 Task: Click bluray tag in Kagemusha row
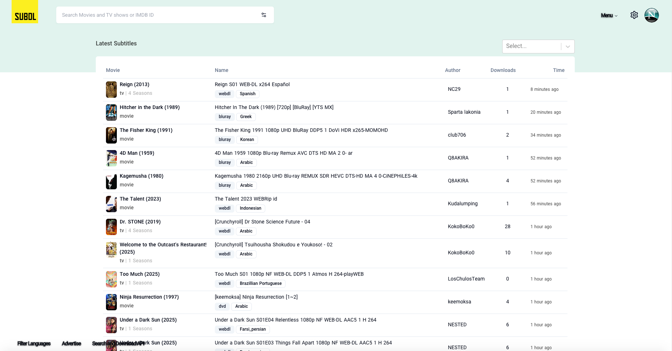pyautogui.click(x=225, y=185)
